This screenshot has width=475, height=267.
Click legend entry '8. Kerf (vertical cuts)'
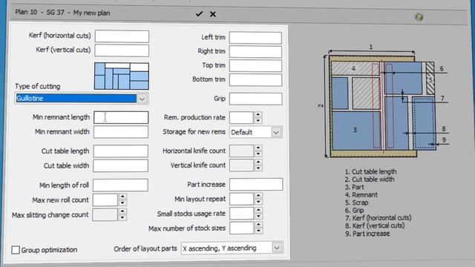point(375,225)
